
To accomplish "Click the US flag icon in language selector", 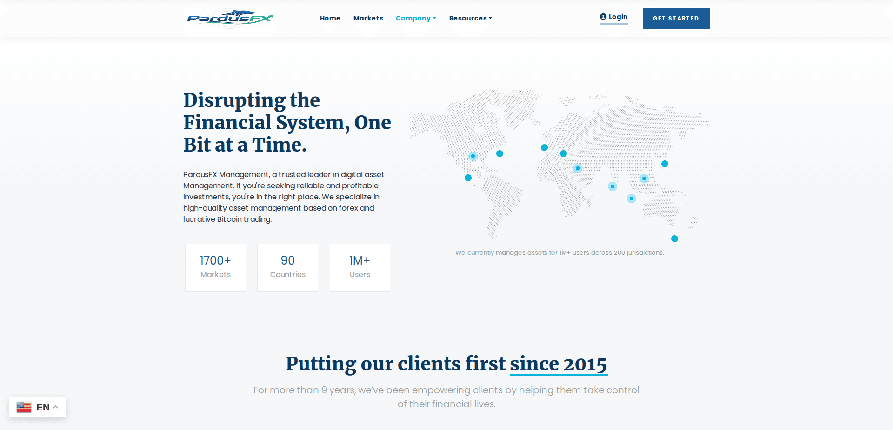I will 25,407.
